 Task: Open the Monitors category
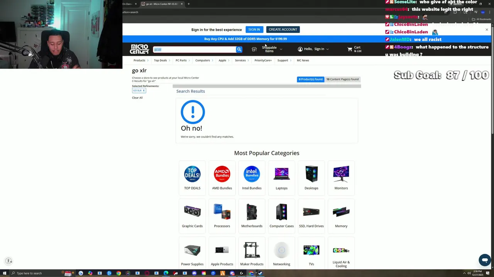click(x=341, y=178)
